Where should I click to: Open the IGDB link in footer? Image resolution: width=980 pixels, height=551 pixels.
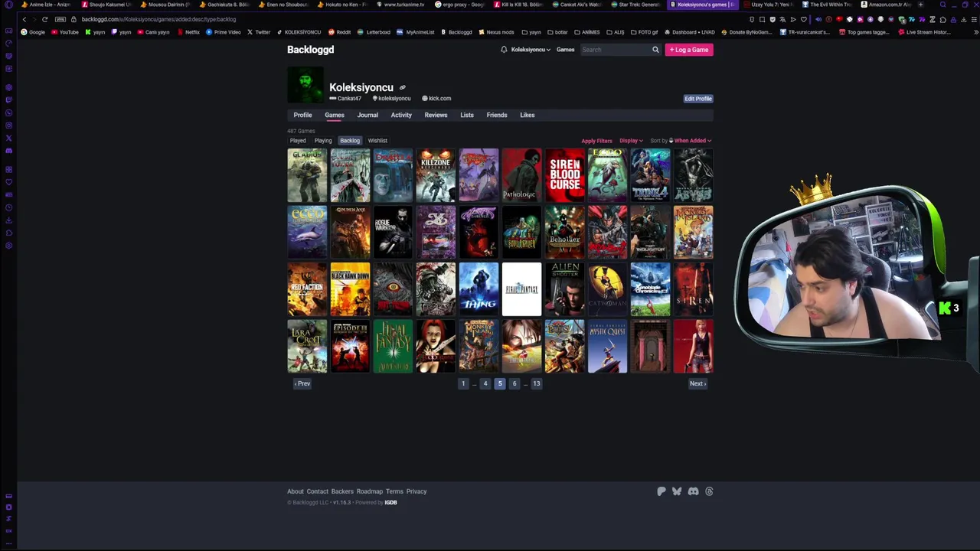pyautogui.click(x=390, y=503)
